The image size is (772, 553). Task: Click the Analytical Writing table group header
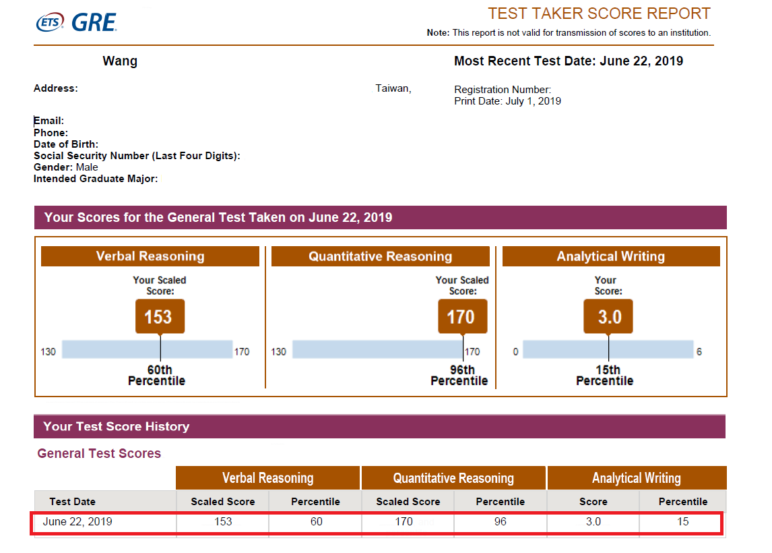click(x=637, y=477)
